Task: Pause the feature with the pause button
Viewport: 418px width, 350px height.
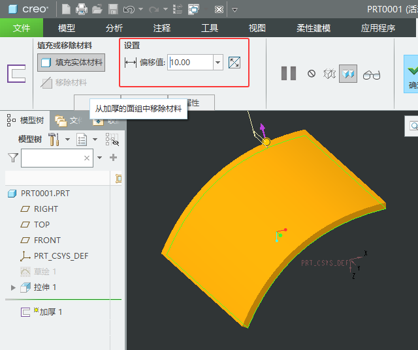Action: (x=289, y=74)
